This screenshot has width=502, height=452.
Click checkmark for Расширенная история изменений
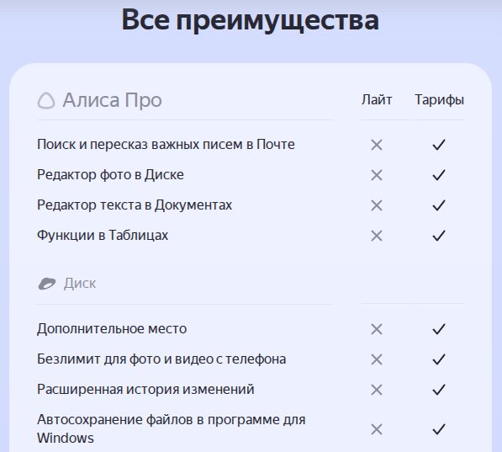click(x=439, y=390)
